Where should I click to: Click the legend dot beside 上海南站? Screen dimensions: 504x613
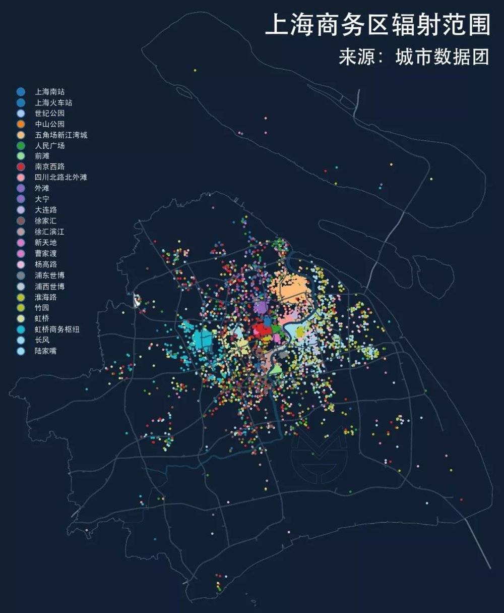coord(21,92)
